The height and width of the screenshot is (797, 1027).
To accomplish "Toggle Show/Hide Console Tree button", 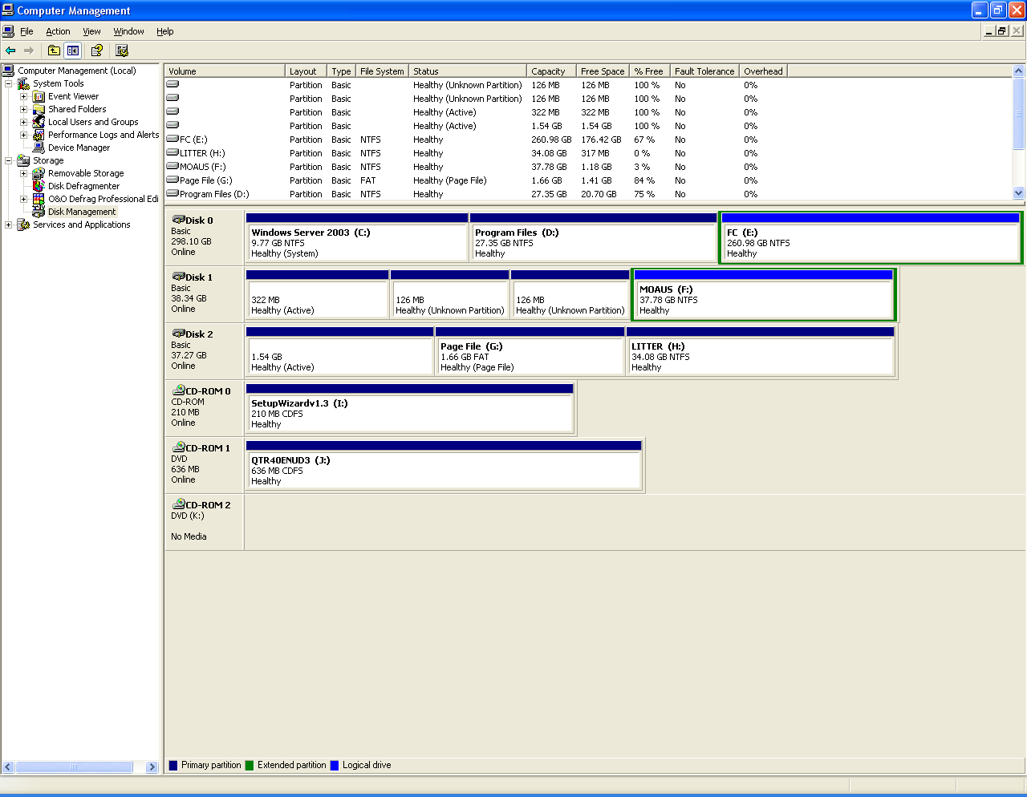I will pos(73,51).
